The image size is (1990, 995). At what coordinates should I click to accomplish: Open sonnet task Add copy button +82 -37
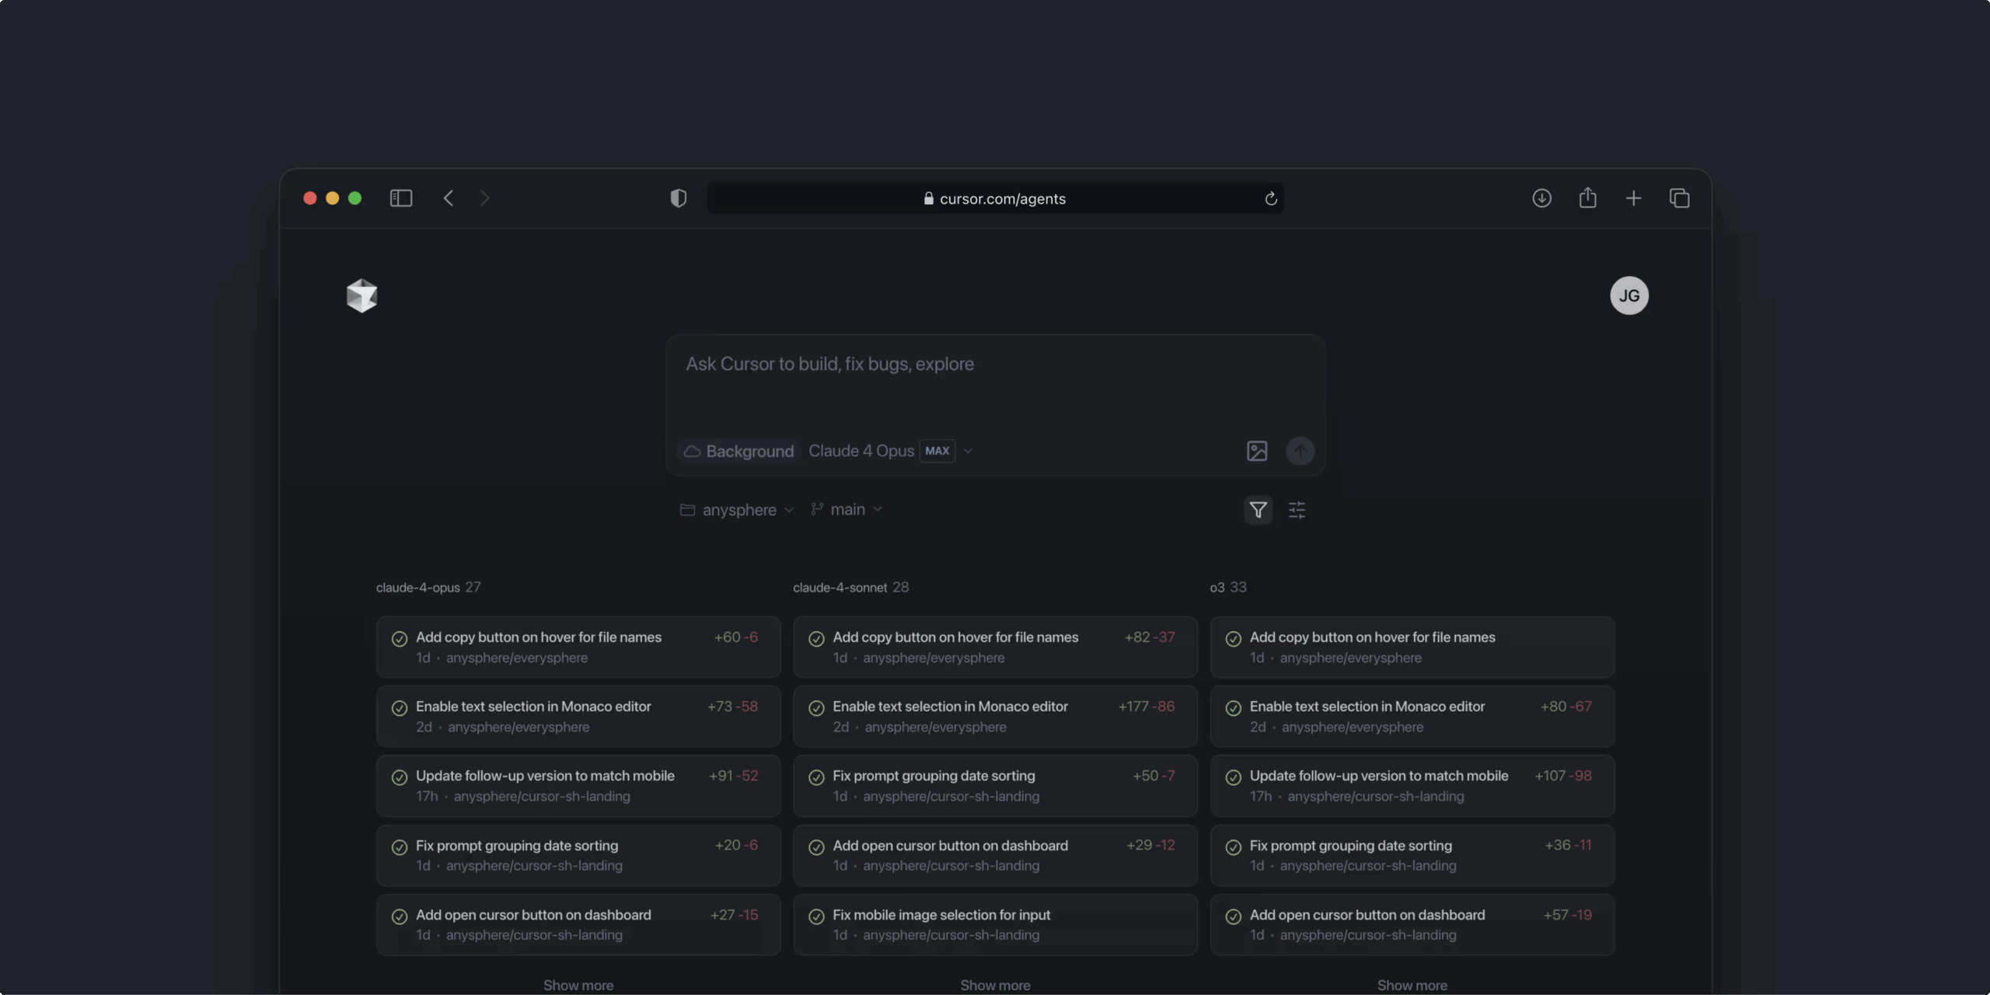[995, 647]
